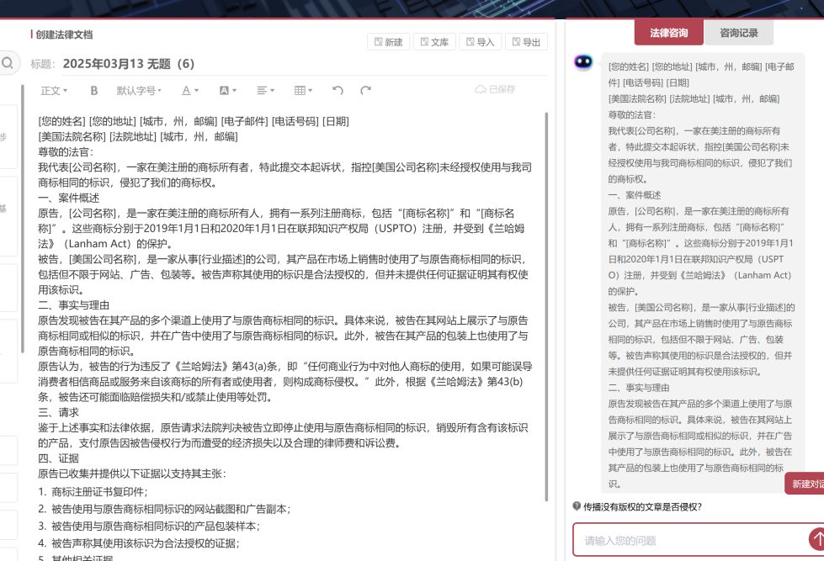Toggle the cloud 已保存 save status indicator

tap(495, 89)
